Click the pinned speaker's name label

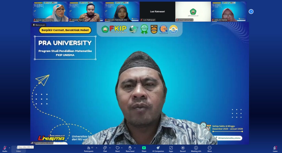42,143
